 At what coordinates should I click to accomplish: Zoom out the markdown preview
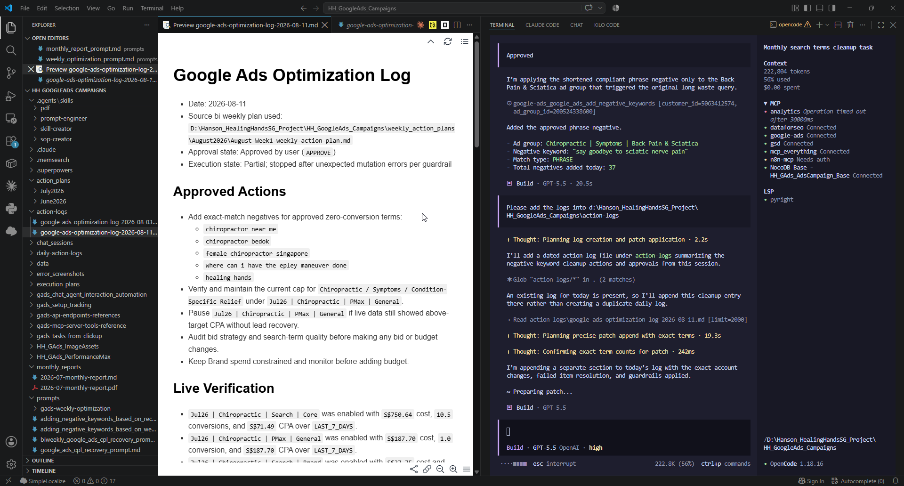click(x=440, y=469)
